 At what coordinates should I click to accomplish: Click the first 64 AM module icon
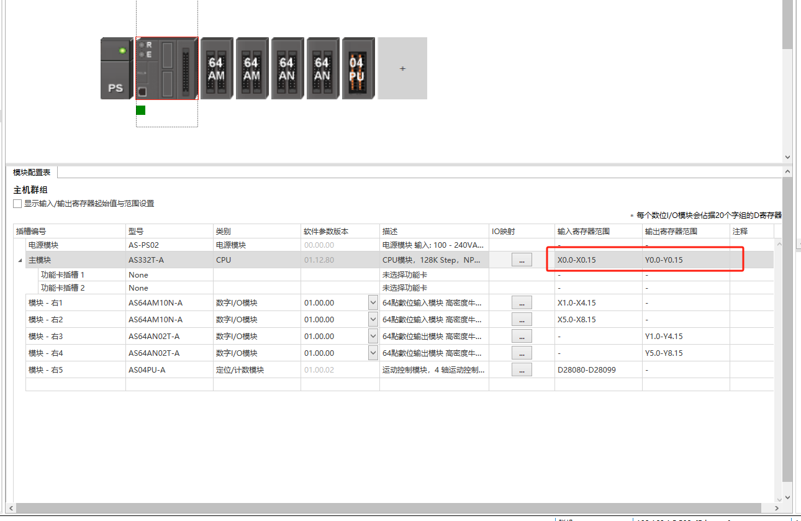click(216, 68)
